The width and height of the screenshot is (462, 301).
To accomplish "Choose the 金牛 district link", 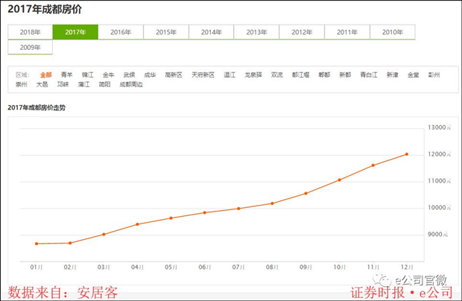I will [109, 75].
